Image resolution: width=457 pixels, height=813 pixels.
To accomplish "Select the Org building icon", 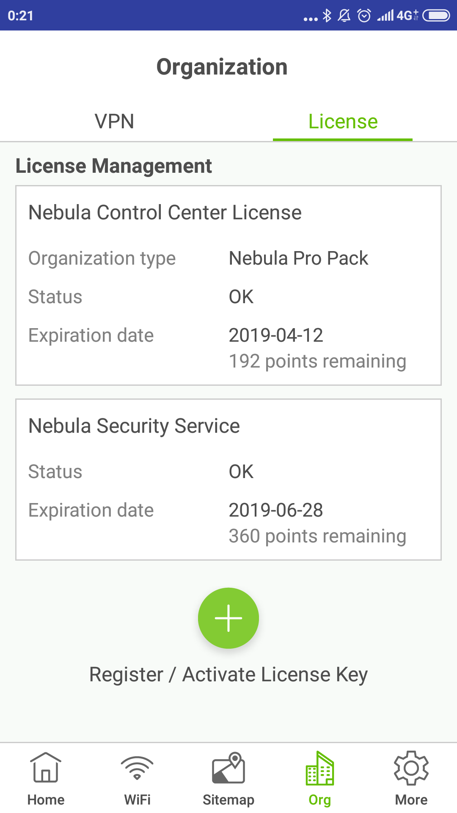I will [x=320, y=768].
